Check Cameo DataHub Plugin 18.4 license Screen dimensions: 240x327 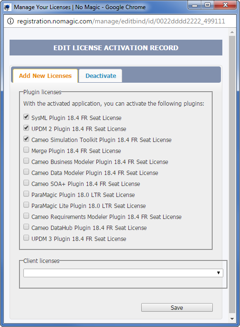pyautogui.click(x=26, y=227)
